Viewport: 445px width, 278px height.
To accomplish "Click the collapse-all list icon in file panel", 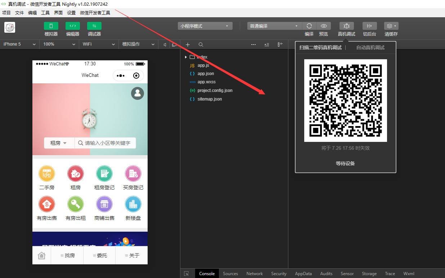I will (x=267, y=45).
